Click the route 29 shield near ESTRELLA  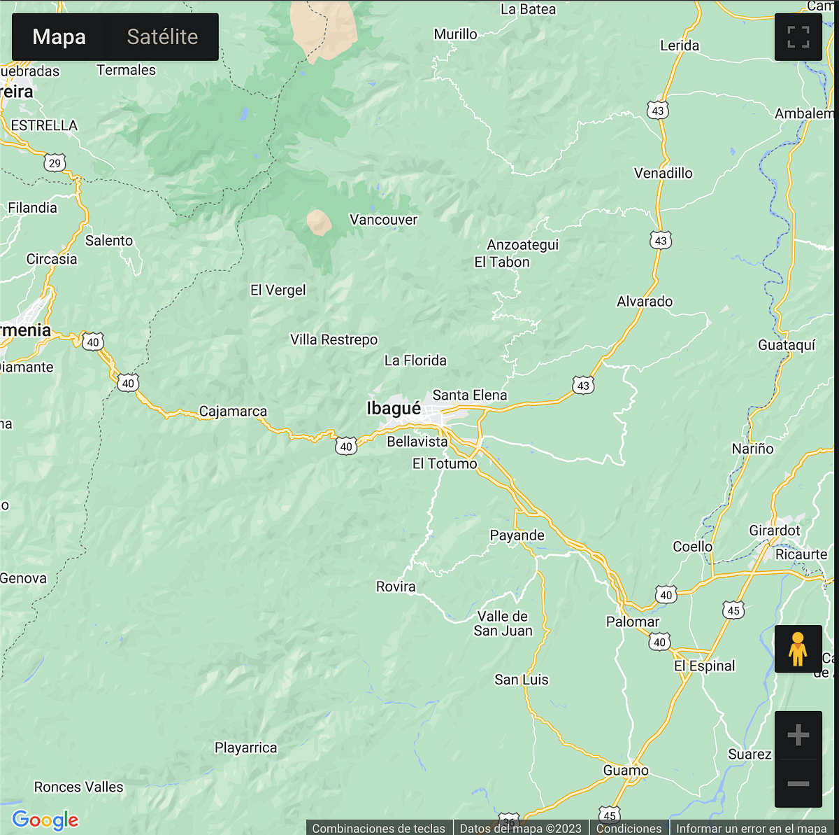pos(55,162)
